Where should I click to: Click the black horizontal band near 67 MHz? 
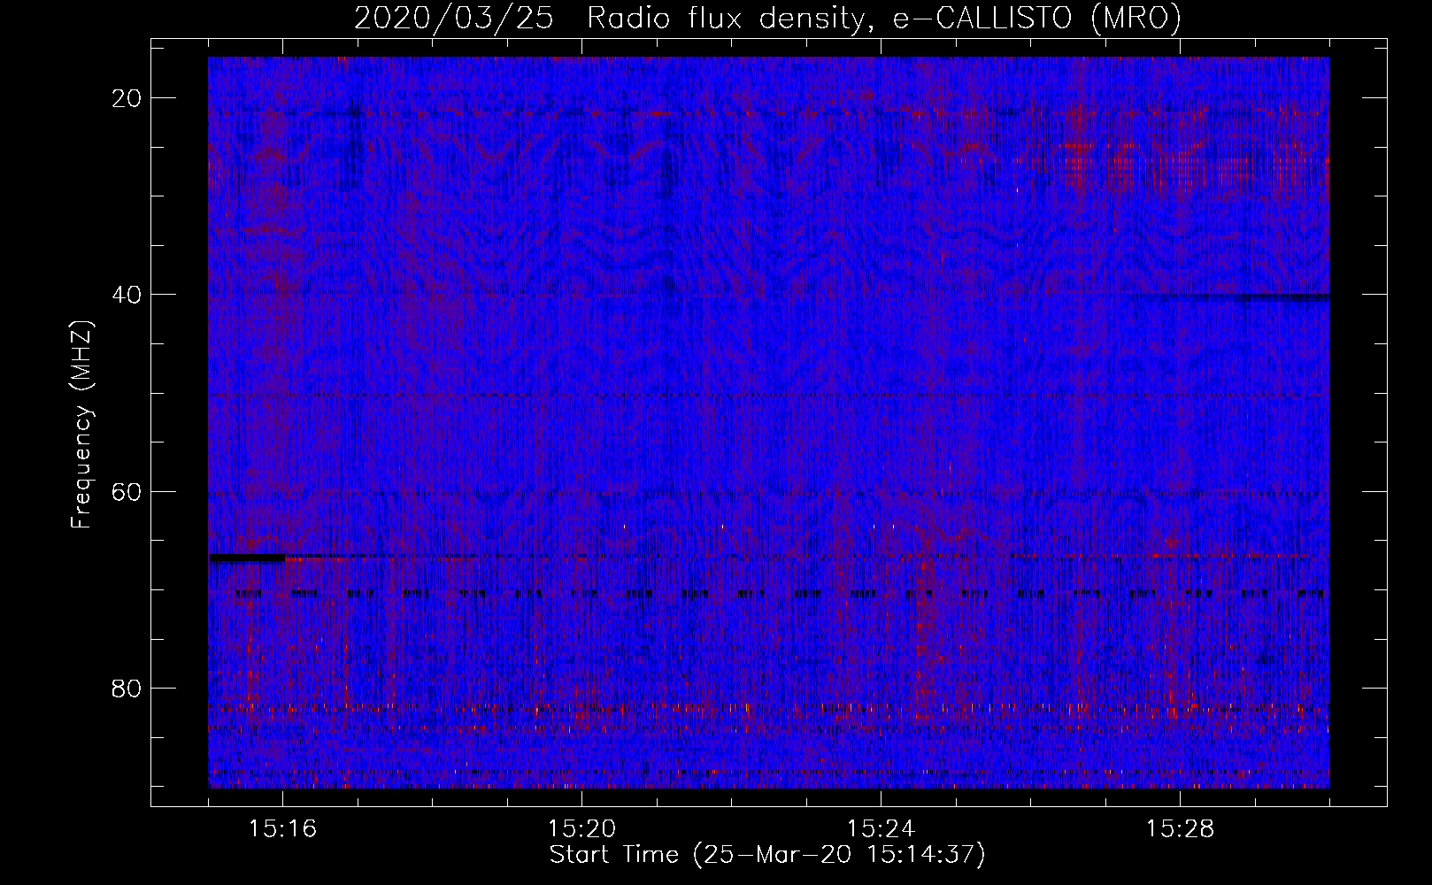pos(247,558)
